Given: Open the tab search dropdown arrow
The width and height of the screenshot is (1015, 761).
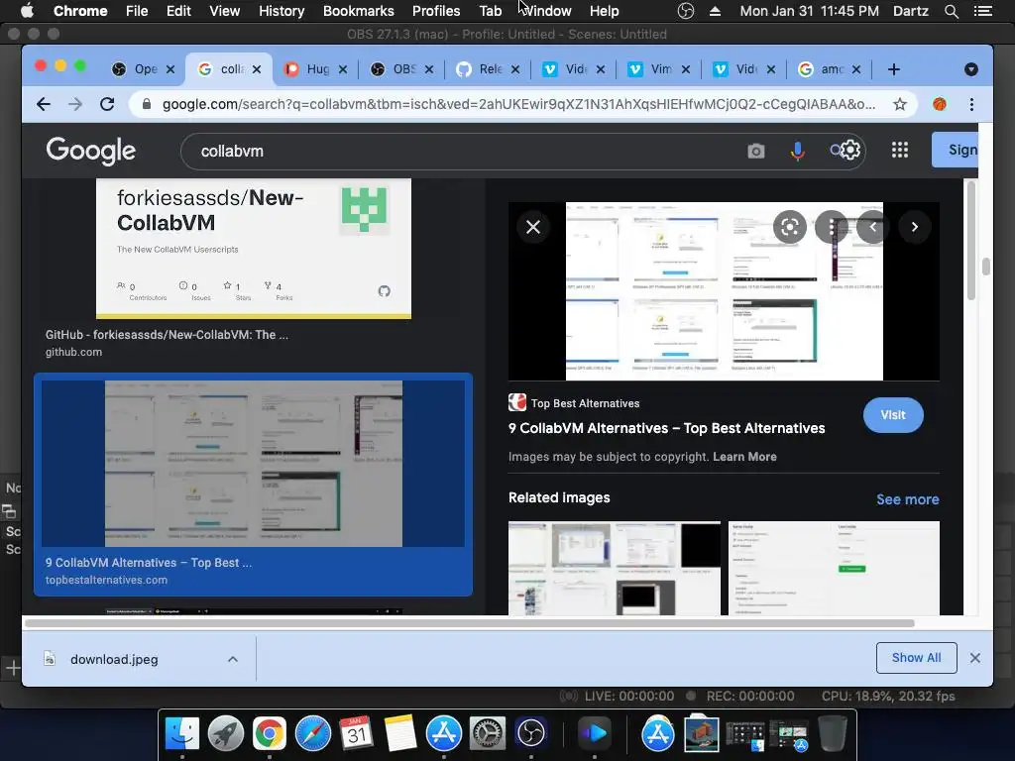Looking at the screenshot, I should pyautogui.click(x=971, y=69).
